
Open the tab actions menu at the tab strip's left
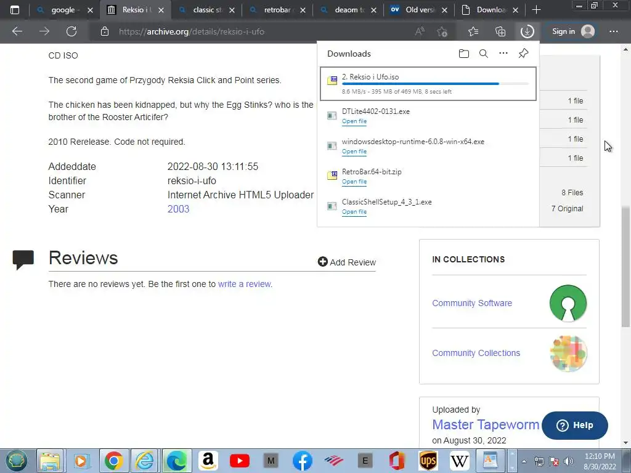[15, 10]
